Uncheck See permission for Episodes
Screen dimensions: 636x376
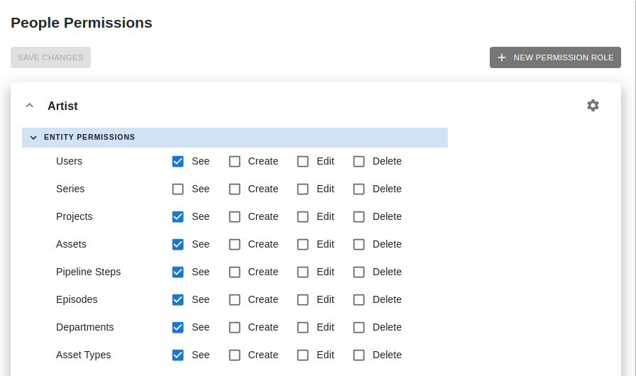[178, 299]
